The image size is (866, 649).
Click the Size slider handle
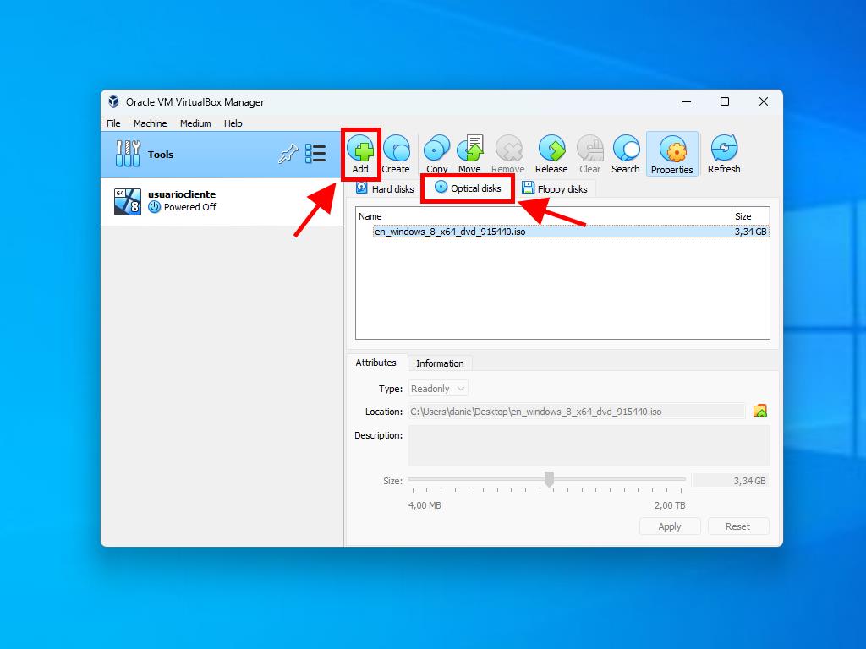tap(549, 479)
